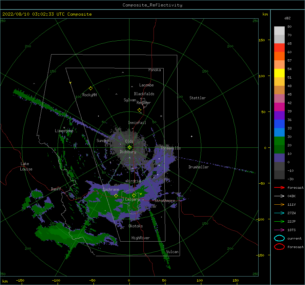The image size is (305, 285).
Task: Click the HighRiver label
Action: [141, 238]
